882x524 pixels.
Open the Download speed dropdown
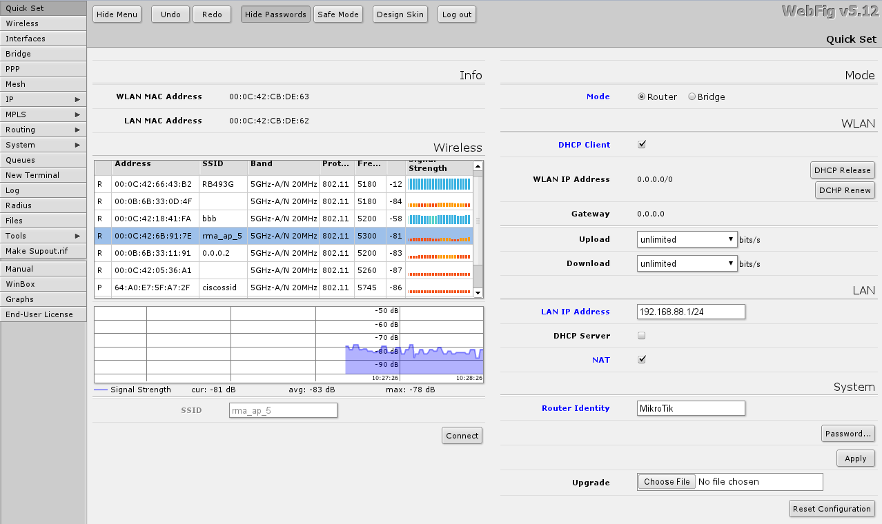point(687,264)
